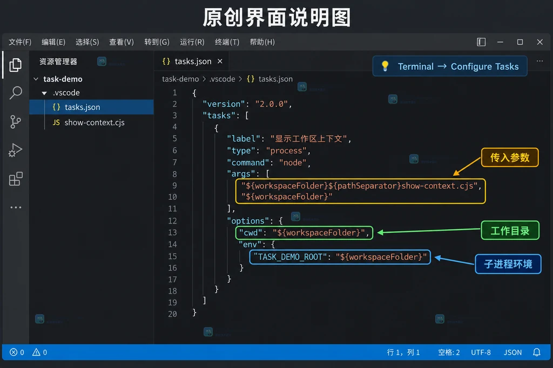553x368 pixels.
Task: Toggle the sidebar layout icon in title bar
Action: (x=481, y=42)
